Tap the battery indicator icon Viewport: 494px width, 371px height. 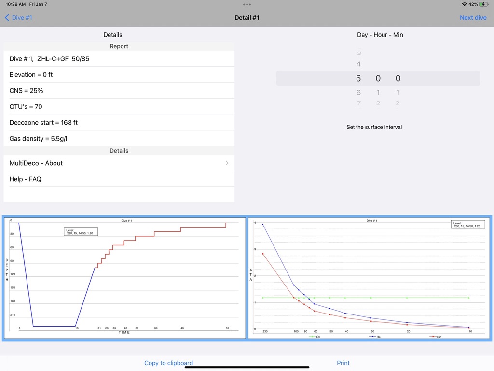484,4
